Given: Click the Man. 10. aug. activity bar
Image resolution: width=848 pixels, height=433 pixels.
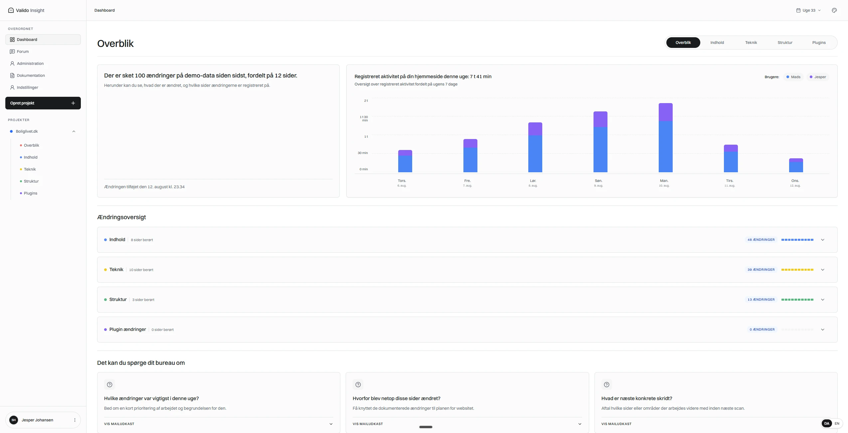Looking at the screenshot, I should [x=665, y=138].
